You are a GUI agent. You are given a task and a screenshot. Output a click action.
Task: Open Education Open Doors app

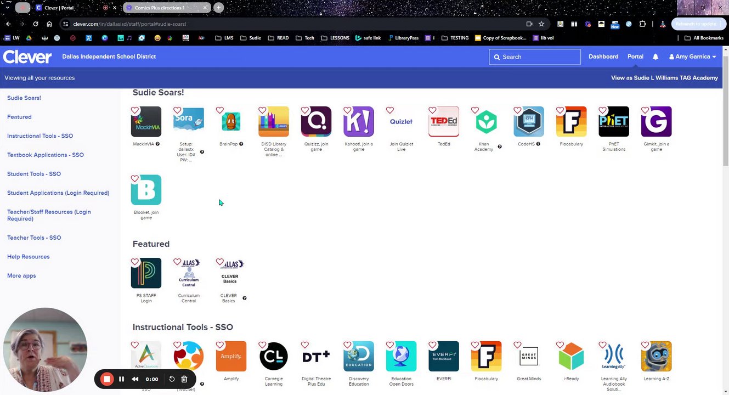[401, 357]
